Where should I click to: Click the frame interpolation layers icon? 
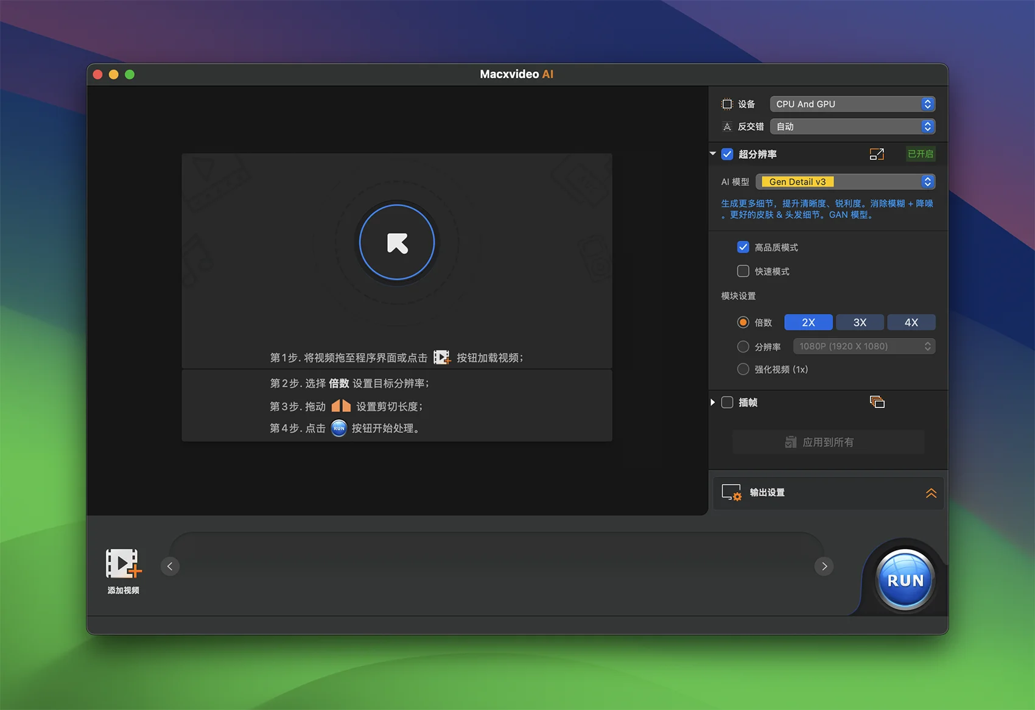tap(877, 402)
